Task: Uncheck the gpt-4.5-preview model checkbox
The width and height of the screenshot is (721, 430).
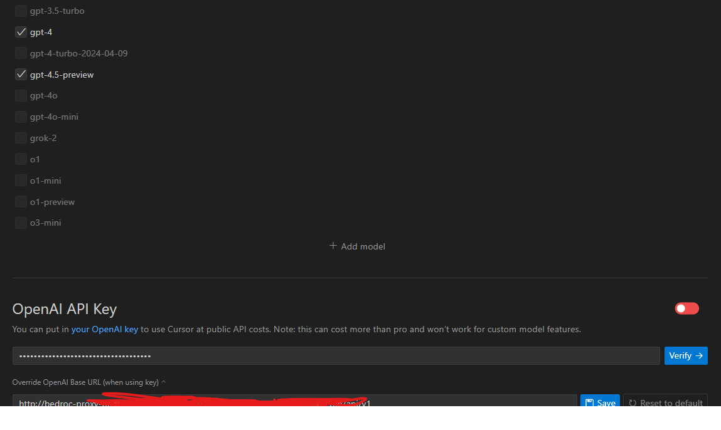Action: pyautogui.click(x=21, y=74)
